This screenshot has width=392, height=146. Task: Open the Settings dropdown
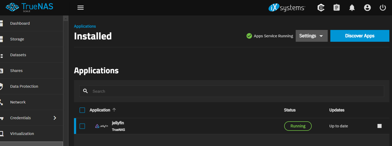tap(311, 36)
